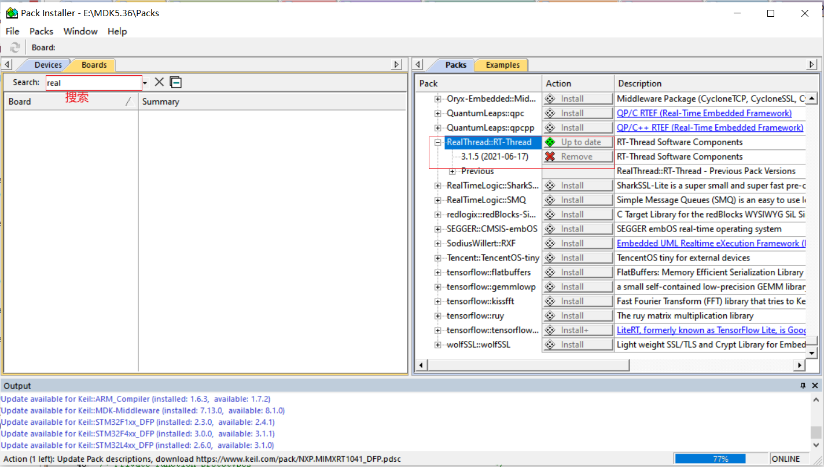Click the refresh Packs icon on the toolbar
Screen dimensions: 824x467
click(x=14, y=47)
